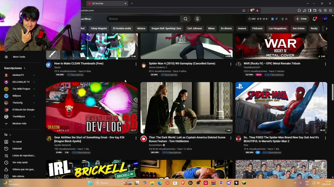The height and width of the screenshot is (187, 334).
Task: Start voice search with the microphone icon
Action: click(197, 19)
